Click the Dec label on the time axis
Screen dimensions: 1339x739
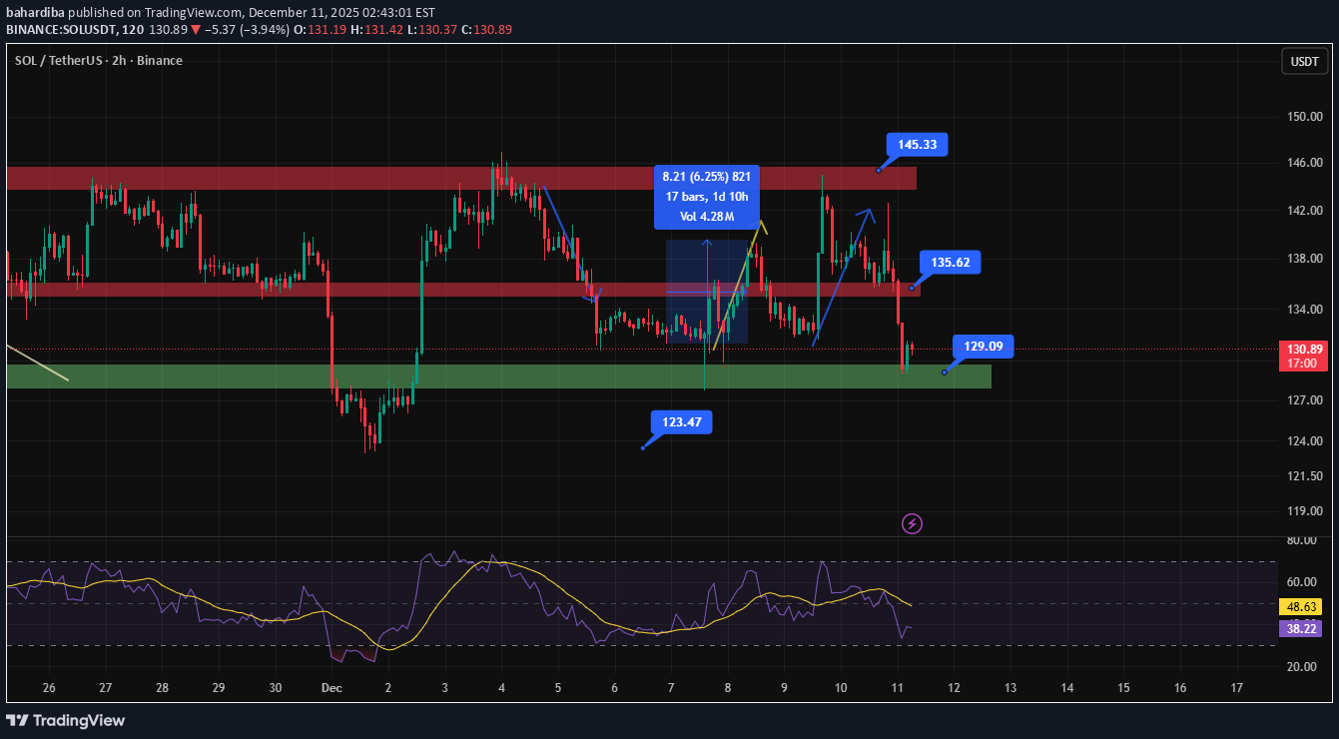pos(331,688)
